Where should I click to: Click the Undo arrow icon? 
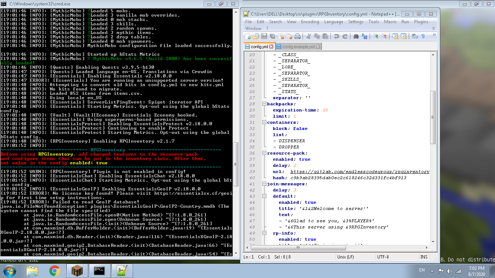click(336, 36)
